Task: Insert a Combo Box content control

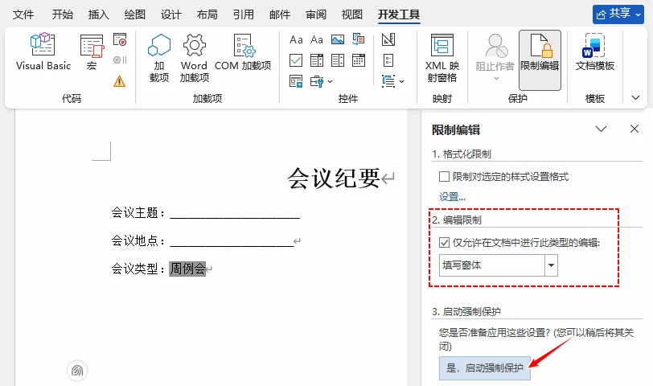Action: [x=317, y=60]
